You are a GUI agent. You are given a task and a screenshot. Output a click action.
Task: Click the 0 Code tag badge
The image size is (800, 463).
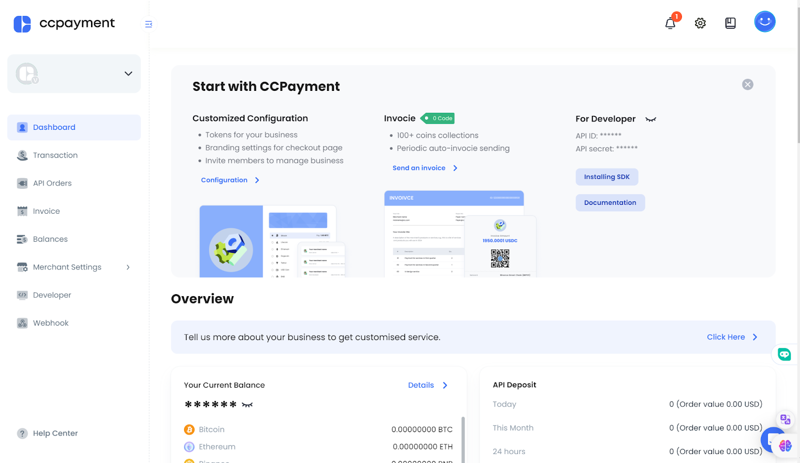(438, 118)
